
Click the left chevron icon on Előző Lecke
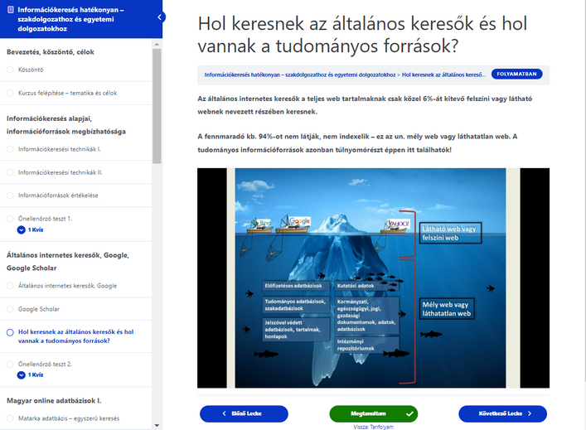point(224,413)
